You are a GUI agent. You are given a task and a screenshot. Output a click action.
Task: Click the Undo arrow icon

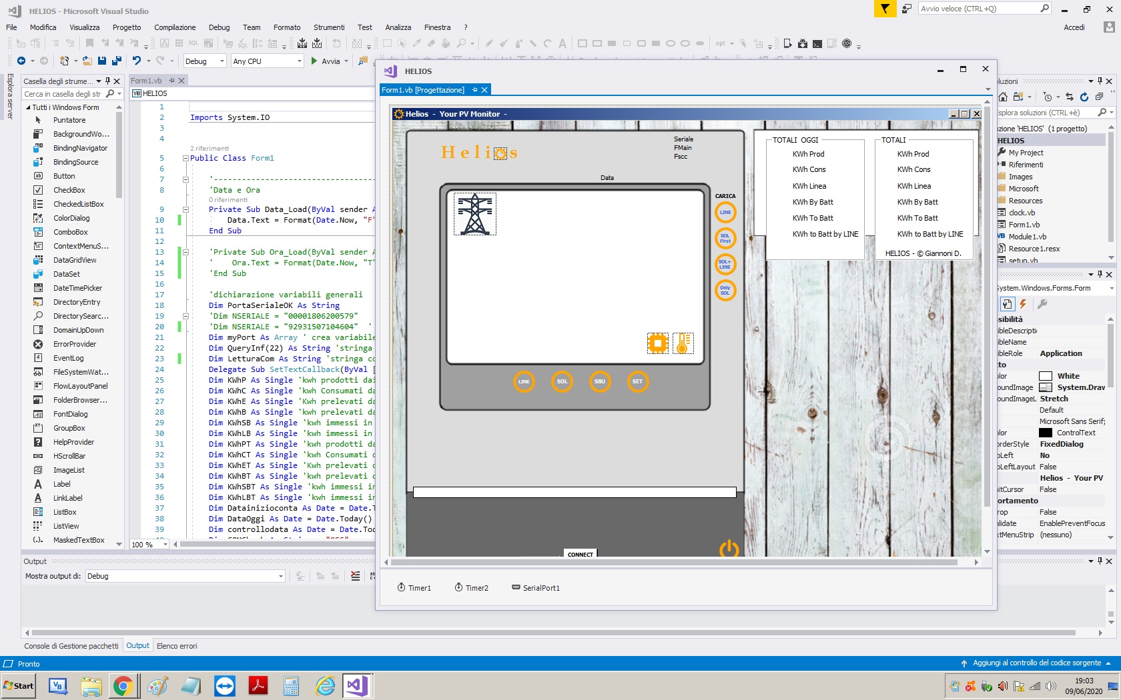(x=137, y=61)
